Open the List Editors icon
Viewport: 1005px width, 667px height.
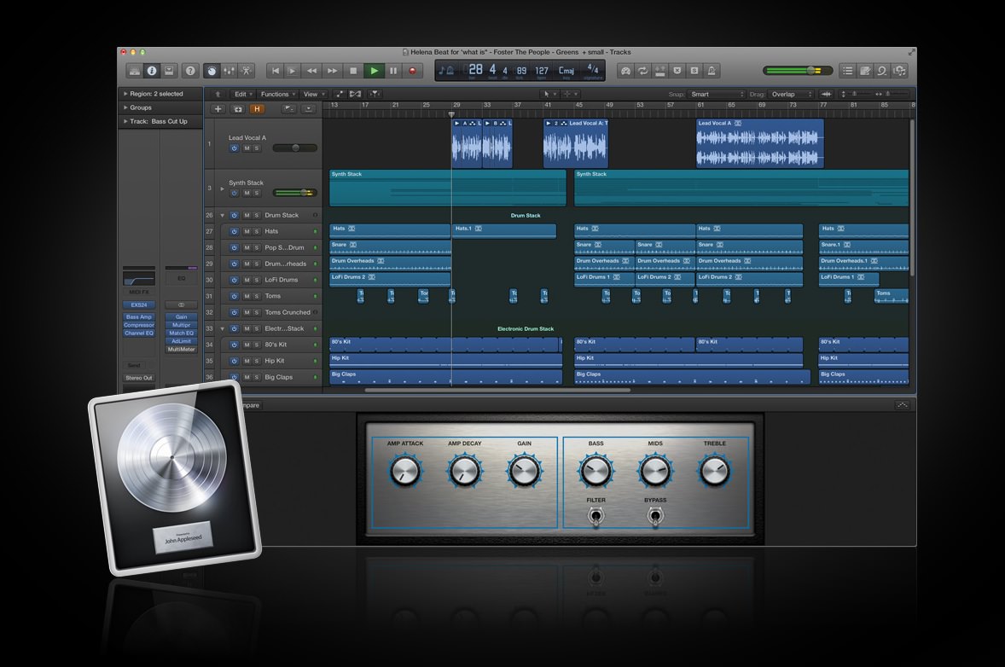pos(848,71)
